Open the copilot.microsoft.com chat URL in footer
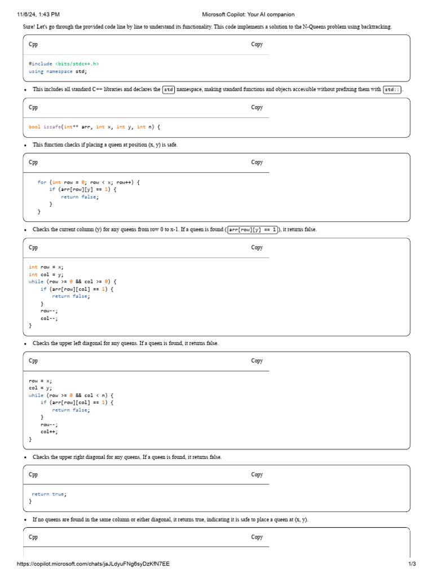This screenshot has width=433, height=578. pos(93,564)
